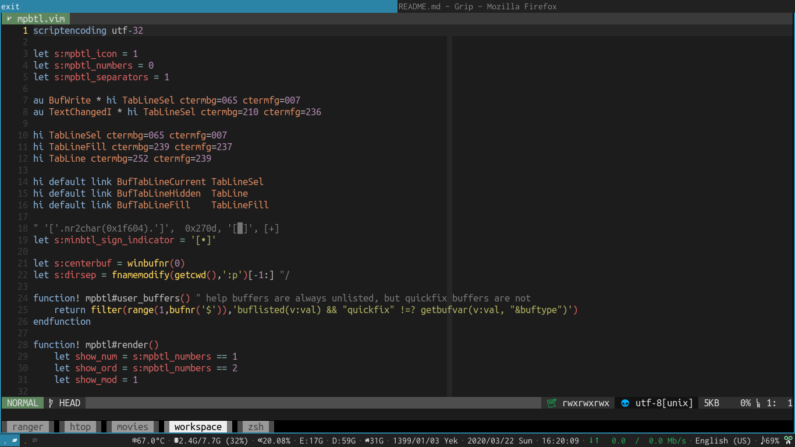This screenshot has height=447, width=795.
Task: Click the network up/down arrows icon
Action: click(x=594, y=441)
